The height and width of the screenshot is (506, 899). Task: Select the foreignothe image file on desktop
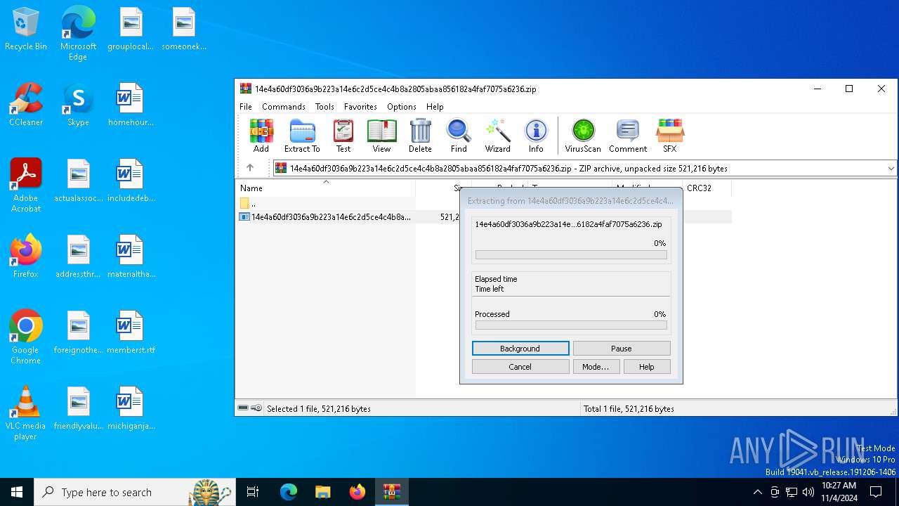click(79, 332)
